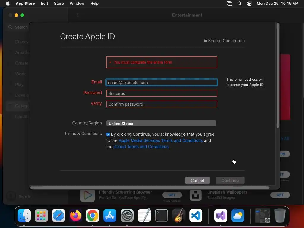This screenshot has height=228, width=304.
Task: Click the minimized window thumbnail in dock
Action: (262, 216)
